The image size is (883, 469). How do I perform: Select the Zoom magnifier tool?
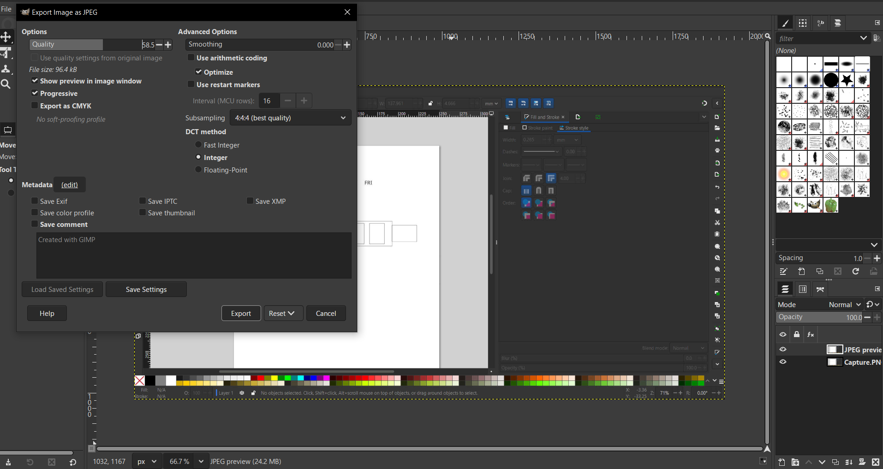(x=6, y=84)
